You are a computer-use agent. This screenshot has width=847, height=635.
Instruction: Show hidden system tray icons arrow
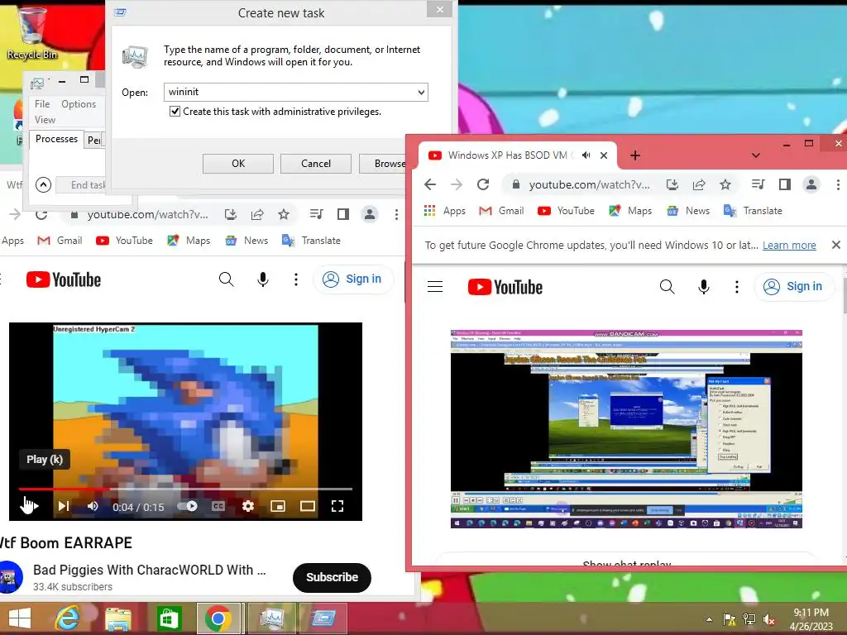pos(709,618)
